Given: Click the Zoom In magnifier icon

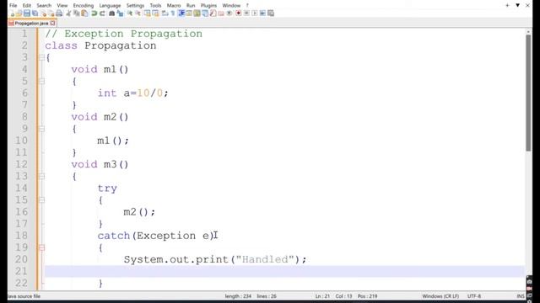Looking at the screenshot, I should pyautogui.click(x=130, y=13).
